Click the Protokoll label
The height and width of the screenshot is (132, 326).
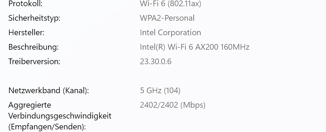[25, 4]
